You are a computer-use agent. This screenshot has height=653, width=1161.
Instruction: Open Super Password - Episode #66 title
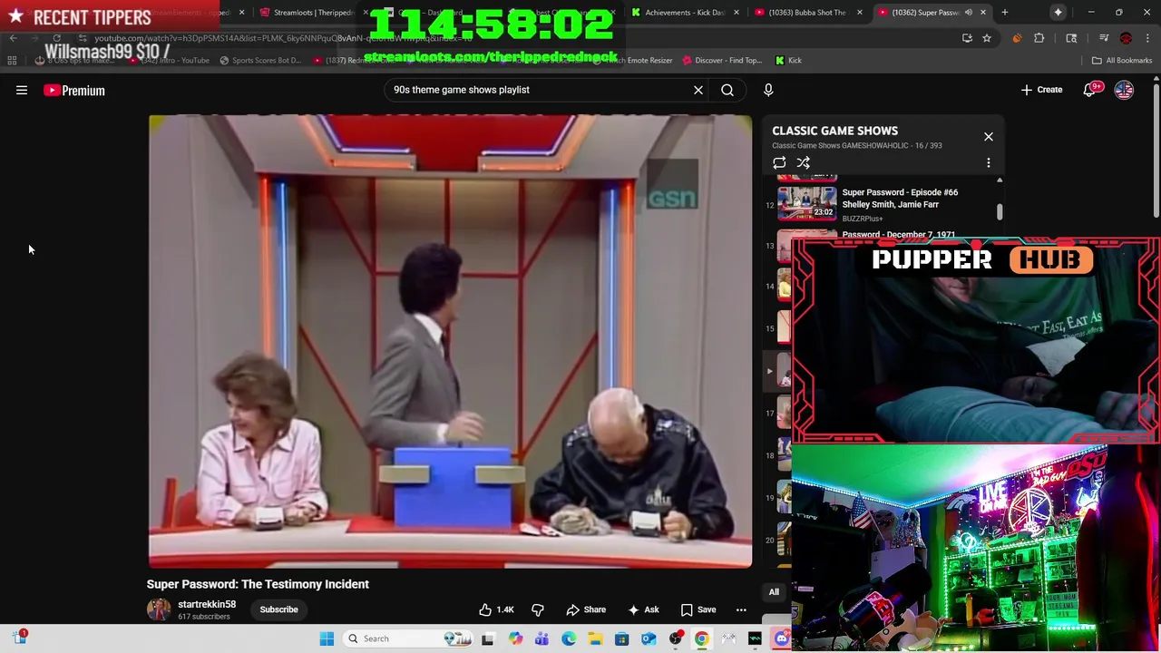[900, 198]
